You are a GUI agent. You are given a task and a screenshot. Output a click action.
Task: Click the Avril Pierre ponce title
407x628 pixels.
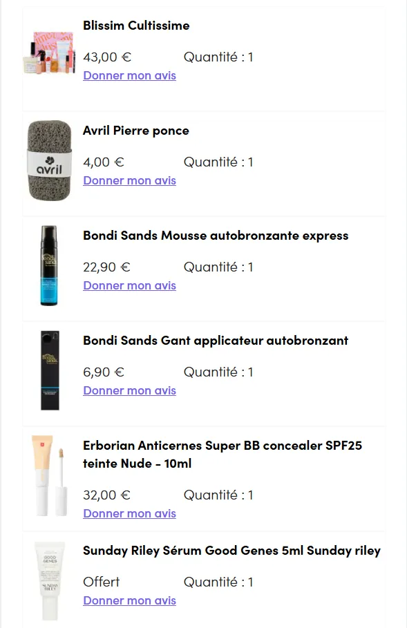point(135,131)
